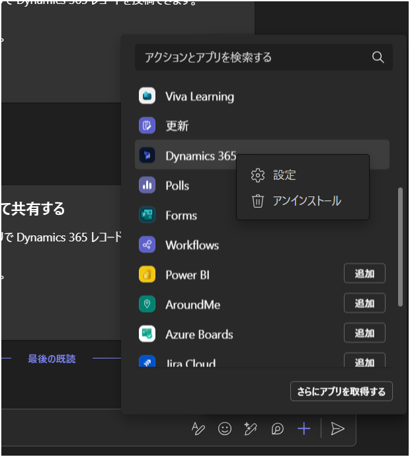Open the text format pen icon
410x457 pixels.
(x=198, y=429)
